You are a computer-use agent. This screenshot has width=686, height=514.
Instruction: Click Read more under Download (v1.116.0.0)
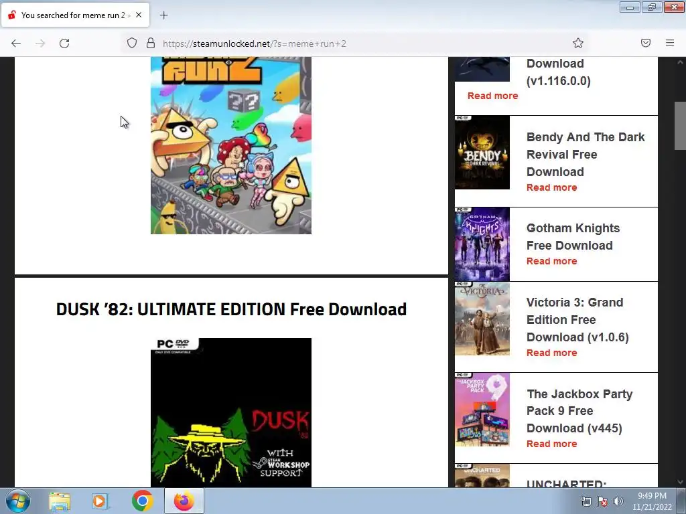[492, 96]
